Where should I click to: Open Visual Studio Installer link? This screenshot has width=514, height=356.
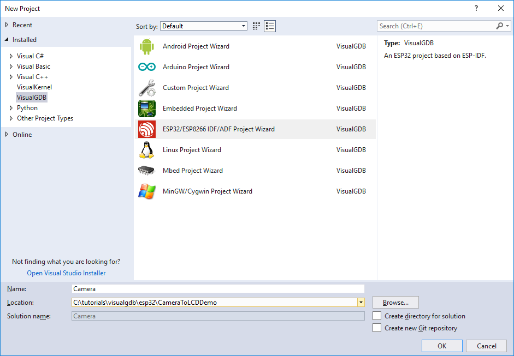click(x=66, y=273)
